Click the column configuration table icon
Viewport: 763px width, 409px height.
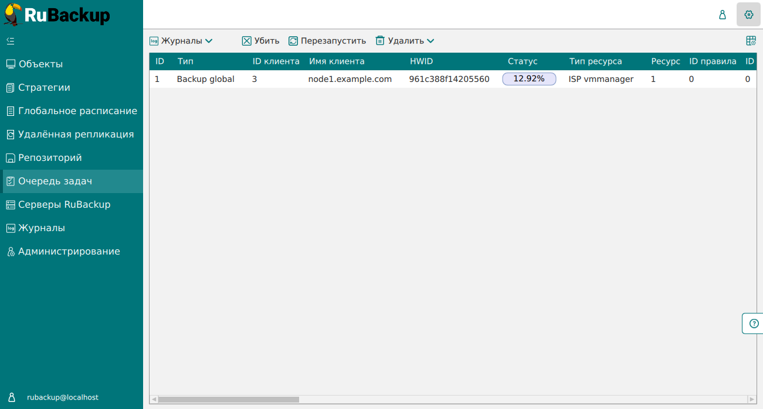click(751, 41)
